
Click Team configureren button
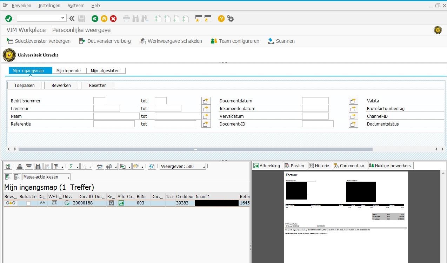click(x=235, y=41)
